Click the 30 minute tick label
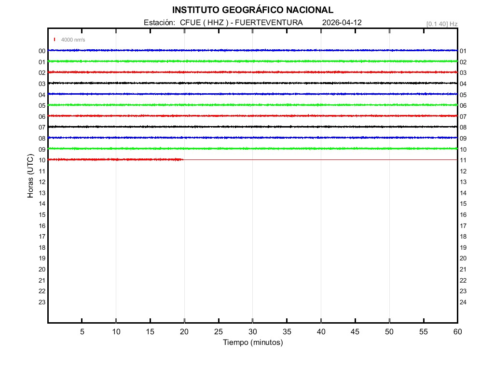Viewport: 494px width, 371px height. (252, 331)
